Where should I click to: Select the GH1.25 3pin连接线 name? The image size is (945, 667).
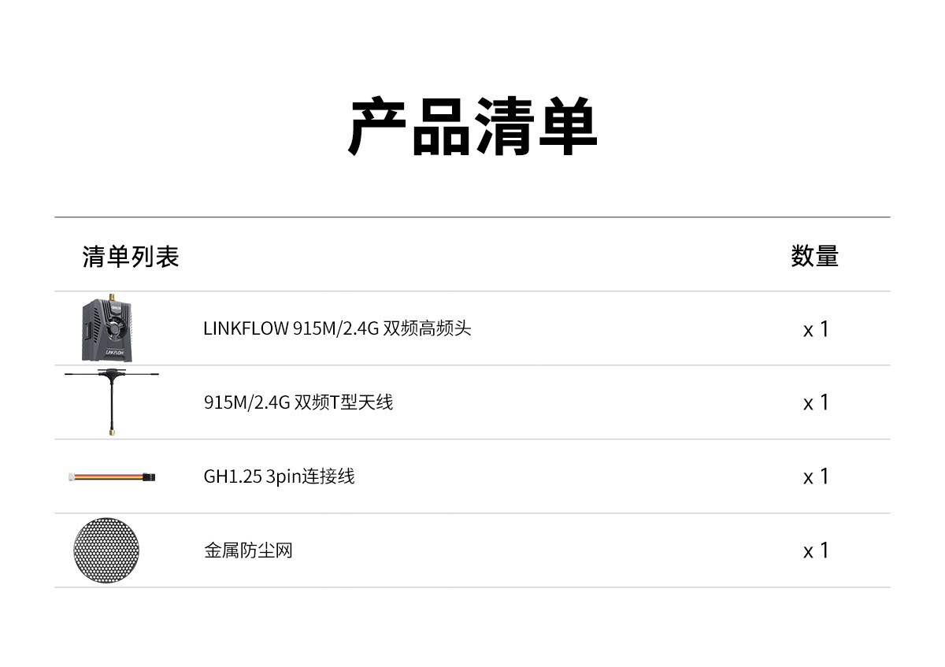[x=279, y=476]
